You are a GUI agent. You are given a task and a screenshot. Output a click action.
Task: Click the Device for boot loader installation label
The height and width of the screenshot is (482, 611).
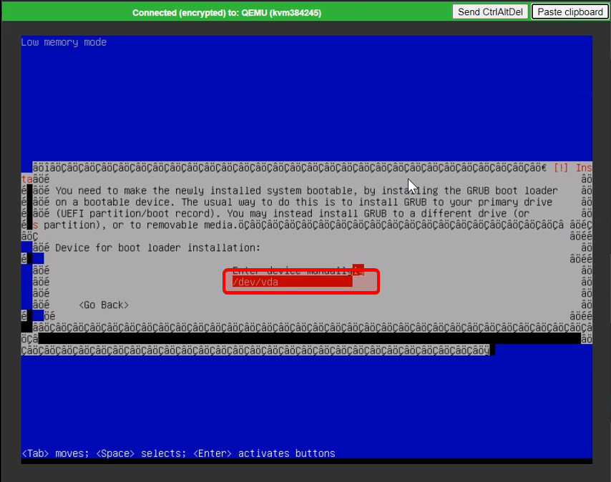pos(157,247)
